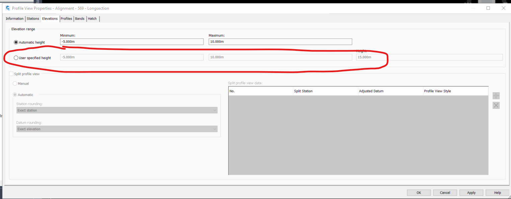Image resolution: width=511 pixels, height=199 pixels.
Task: Click the add split row plus icon
Action: pos(496,96)
